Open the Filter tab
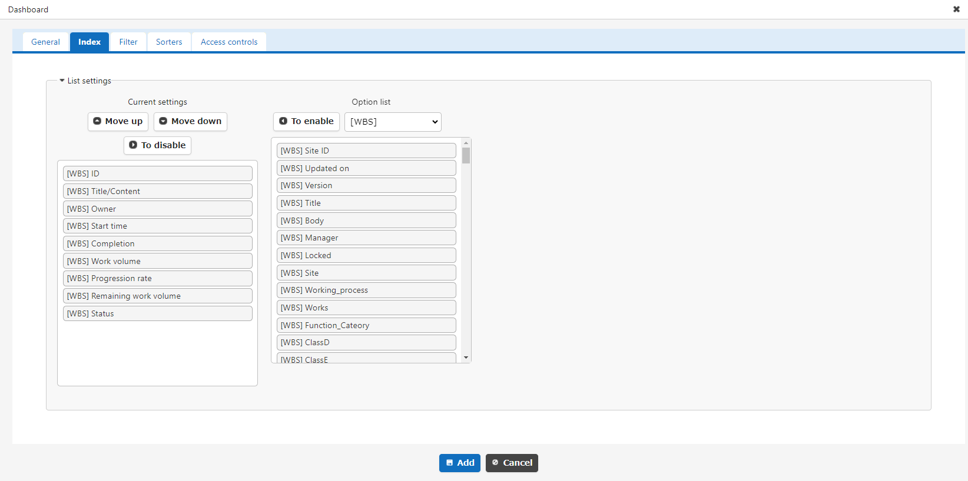968x481 pixels. [x=128, y=42]
